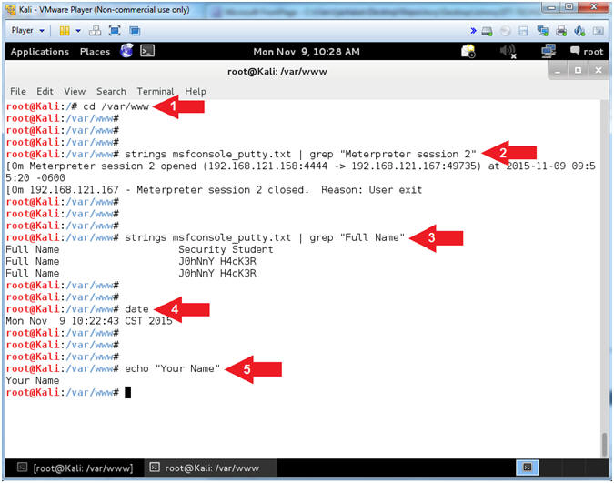The height and width of the screenshot is (483, 614).
Task: Click the CD/DVD drive device icon
Action: click(506, 31)
